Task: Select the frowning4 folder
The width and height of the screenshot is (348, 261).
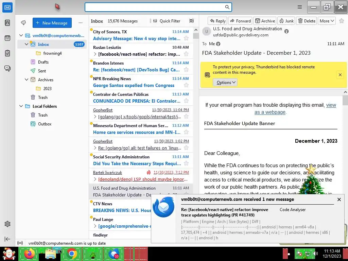Action: [x=52, y=53]
